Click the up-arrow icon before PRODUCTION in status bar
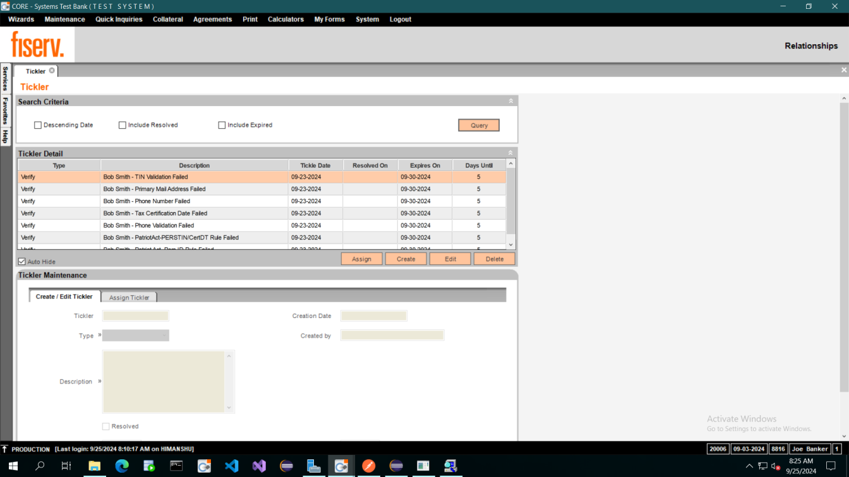849x477 pixels. tap(4, 449)
